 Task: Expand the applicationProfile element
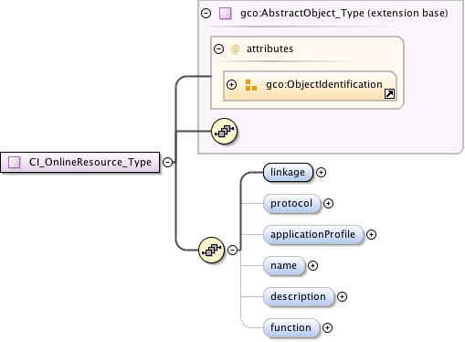click(371, 234)
